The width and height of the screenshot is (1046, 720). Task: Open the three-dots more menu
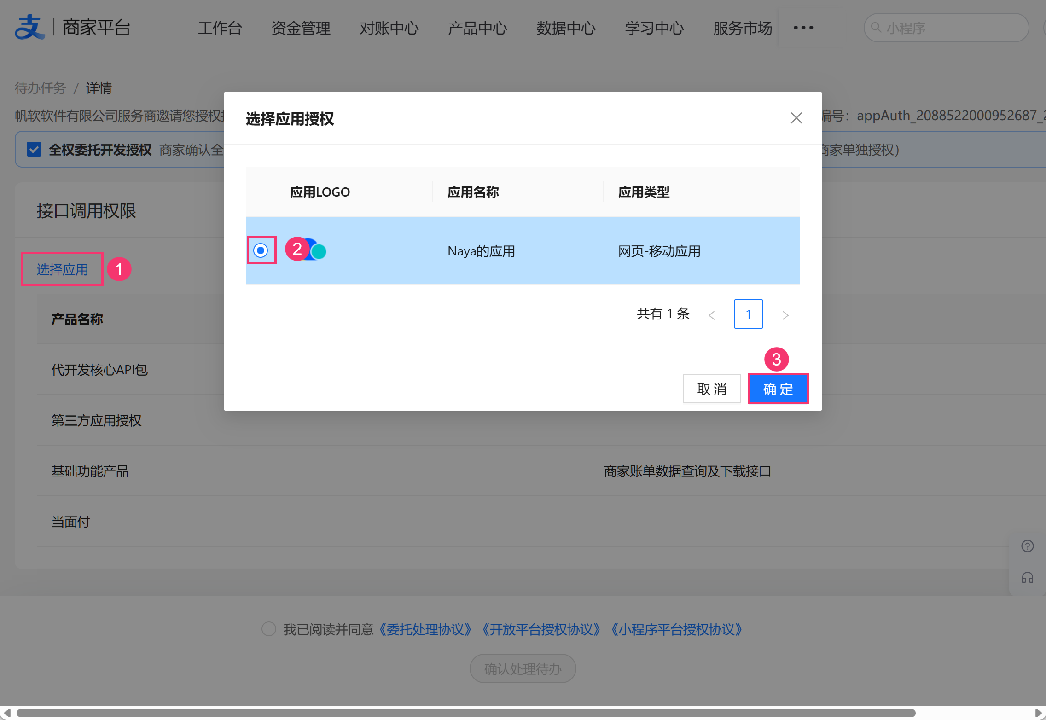[x=803, y=28]
